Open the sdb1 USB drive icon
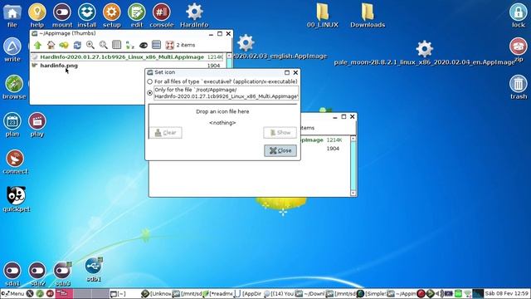The image size is (531, 299). [94, 269]
